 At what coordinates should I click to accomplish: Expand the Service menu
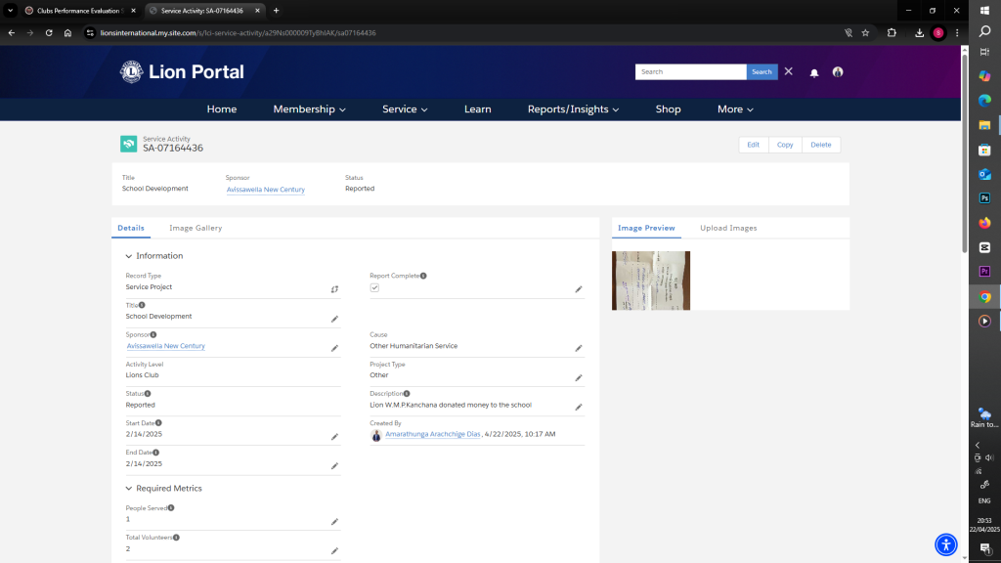coord(405,109)
